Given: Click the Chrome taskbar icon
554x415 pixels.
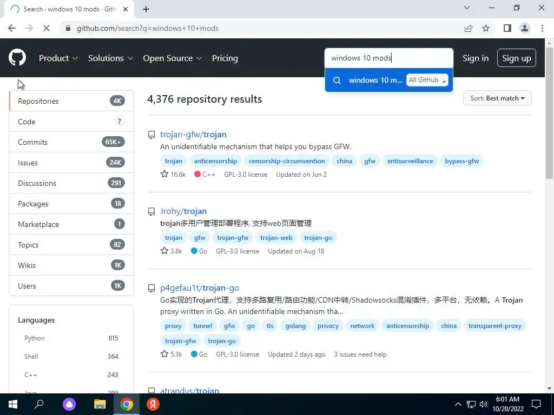Looking at the screenshot, I should coord(126,404).
